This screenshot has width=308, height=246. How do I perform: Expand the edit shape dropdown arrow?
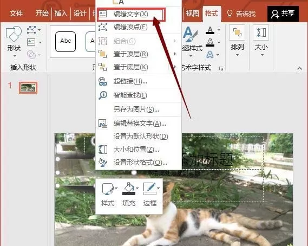(40, 30)
